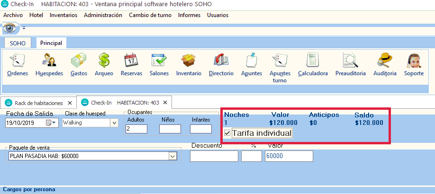Expand the Clase de huesped dropdown
This screenshot has width=435, height=194.
[114, 123]
